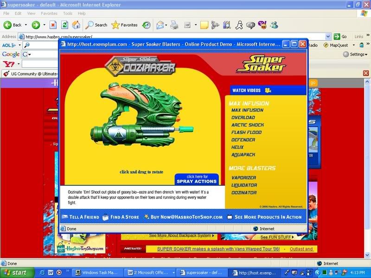Open the View menu

pyautogui.click(x=31, y=13)
